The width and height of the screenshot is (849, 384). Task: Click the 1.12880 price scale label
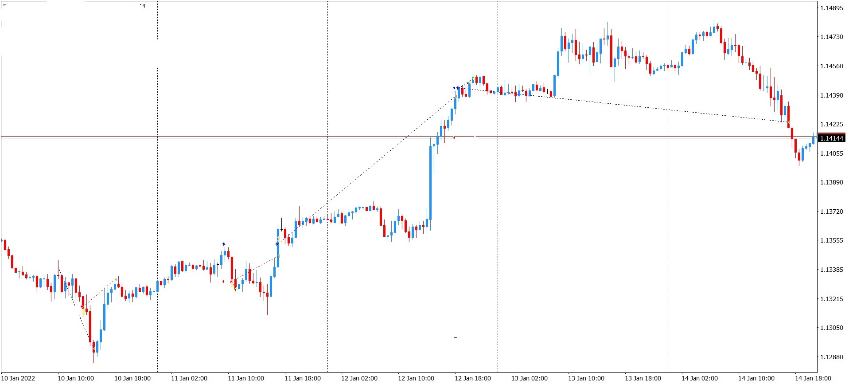point(832,357)
